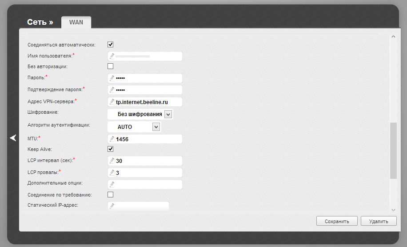Open the Сеть section breadcrumb

tap(40, 22)
